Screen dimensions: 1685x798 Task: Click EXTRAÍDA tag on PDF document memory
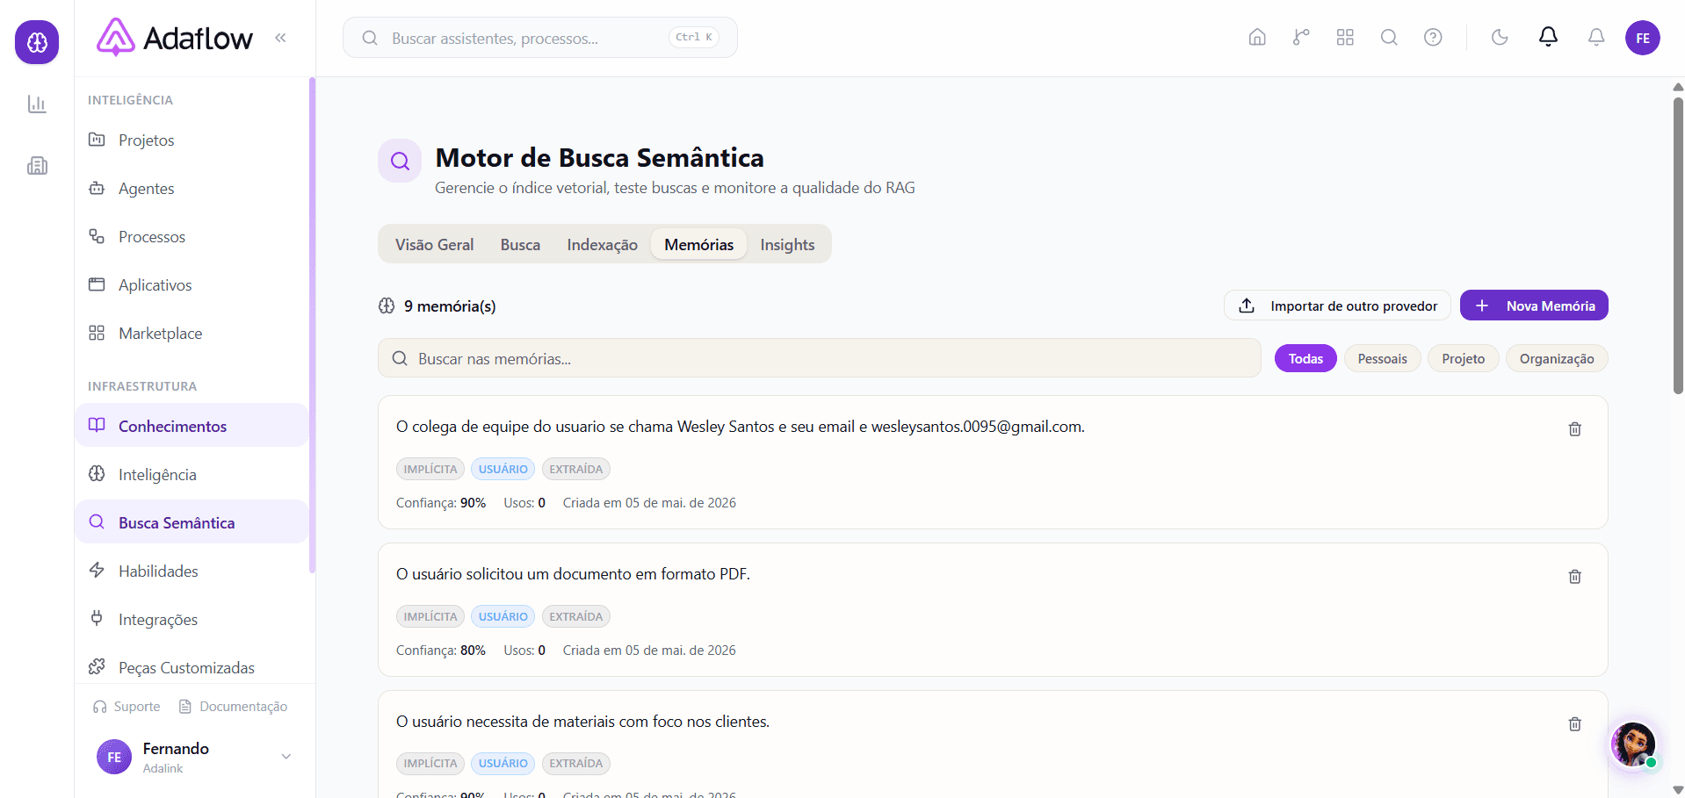tap(575, 616)
